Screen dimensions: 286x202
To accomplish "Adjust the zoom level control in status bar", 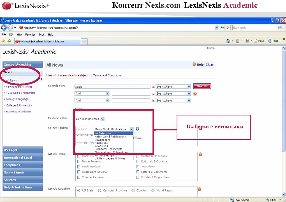I will pyautogui.click(x=273, y=200).
